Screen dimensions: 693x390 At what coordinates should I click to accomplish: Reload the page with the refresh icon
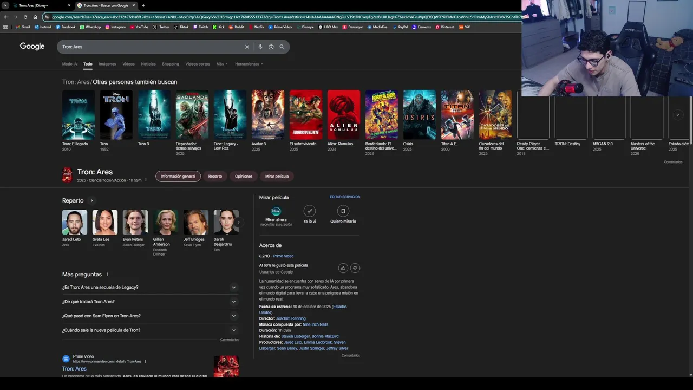pyautogui.click(x=25, y=17)
